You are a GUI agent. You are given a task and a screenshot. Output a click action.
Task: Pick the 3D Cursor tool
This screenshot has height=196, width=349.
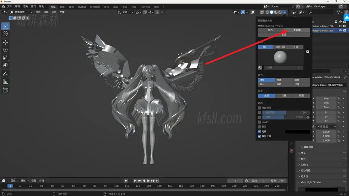tap(5, 34)
